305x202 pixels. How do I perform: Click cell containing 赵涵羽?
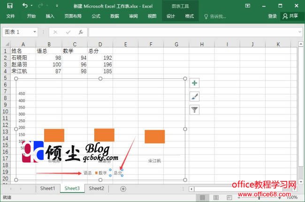(23, 64)
